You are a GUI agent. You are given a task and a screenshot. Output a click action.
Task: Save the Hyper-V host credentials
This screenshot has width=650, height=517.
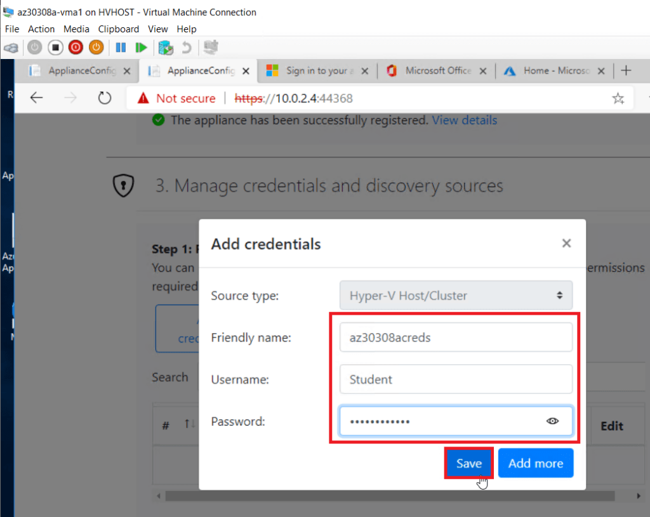pos(468,462)
